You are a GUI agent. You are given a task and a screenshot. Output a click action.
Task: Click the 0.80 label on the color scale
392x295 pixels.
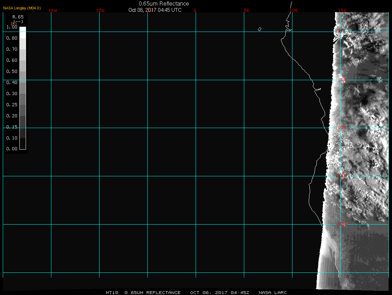tap(12, 38)
